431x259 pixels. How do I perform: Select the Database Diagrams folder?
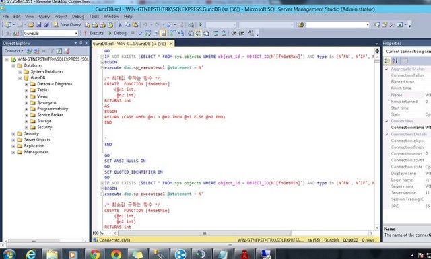55,84
